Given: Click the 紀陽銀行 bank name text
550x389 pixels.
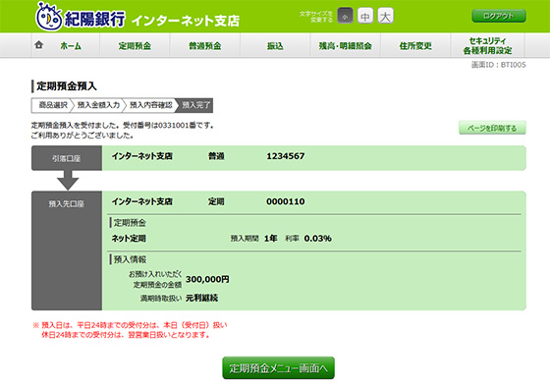Looking at the screenshot, I should [94, 19].
